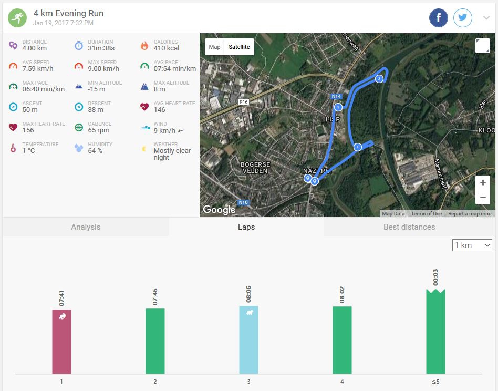Click the Twitter share icon
This screenshot has height=391, width=498.
[x=463, y=18]
